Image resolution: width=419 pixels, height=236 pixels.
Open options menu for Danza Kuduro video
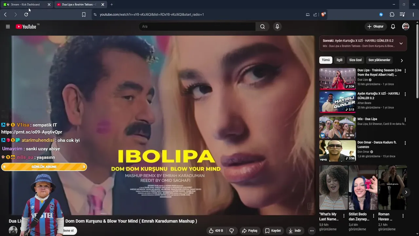pos(405,143)
